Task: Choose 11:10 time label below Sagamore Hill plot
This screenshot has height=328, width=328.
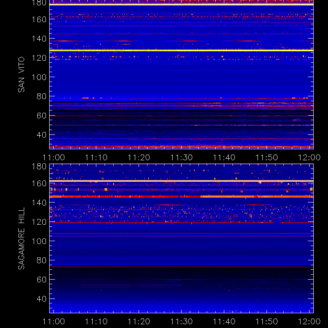Action: pyautogui.click(x=96, y=321)
